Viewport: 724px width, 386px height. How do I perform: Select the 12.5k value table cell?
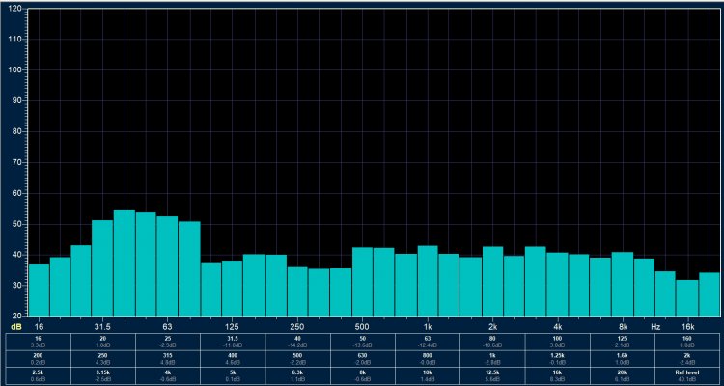[x=492, y=376]
